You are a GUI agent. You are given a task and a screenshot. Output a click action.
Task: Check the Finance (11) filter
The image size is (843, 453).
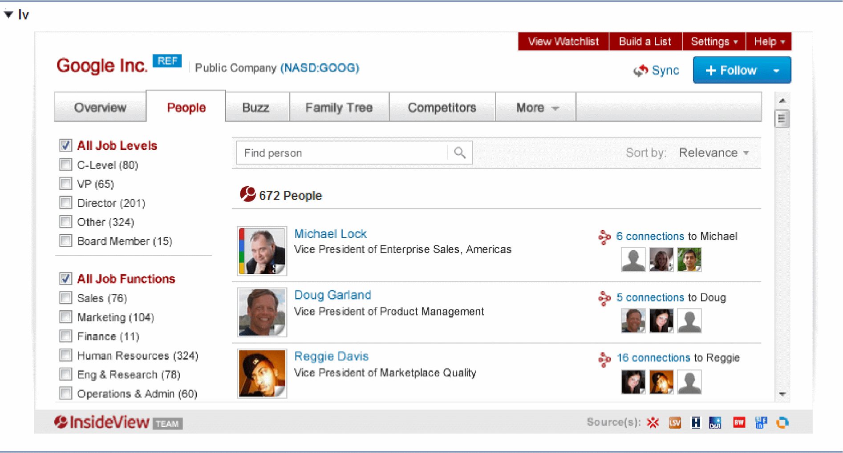click(x=65, y=336)
